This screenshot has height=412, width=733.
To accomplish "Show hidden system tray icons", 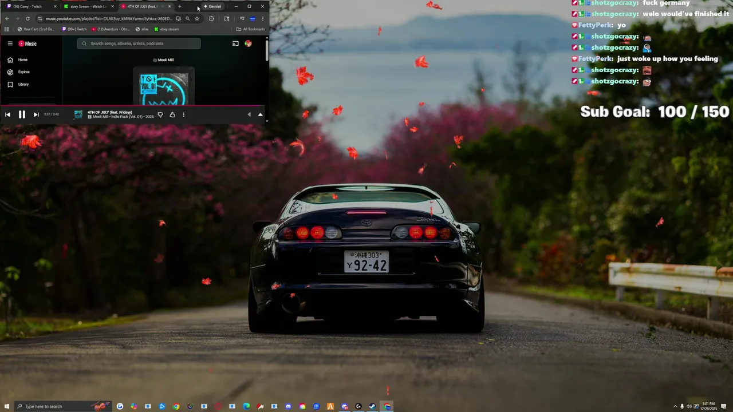I will click(x=675, y=406).
